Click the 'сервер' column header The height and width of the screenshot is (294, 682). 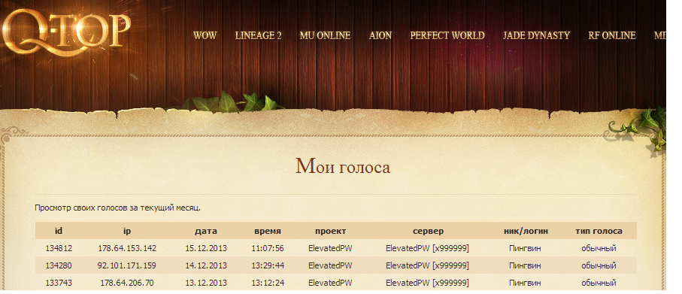(428, 232)
